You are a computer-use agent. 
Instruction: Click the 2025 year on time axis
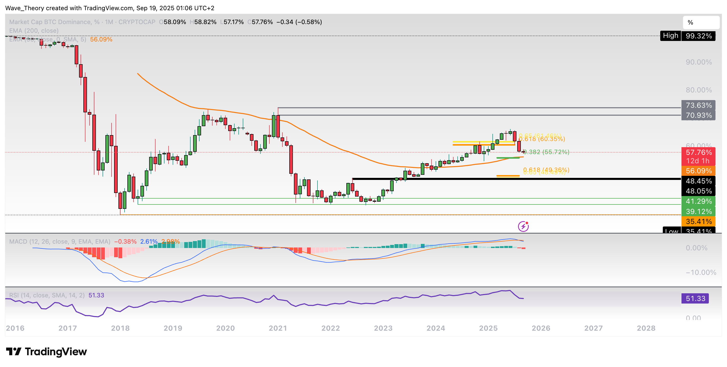point(488,328)
